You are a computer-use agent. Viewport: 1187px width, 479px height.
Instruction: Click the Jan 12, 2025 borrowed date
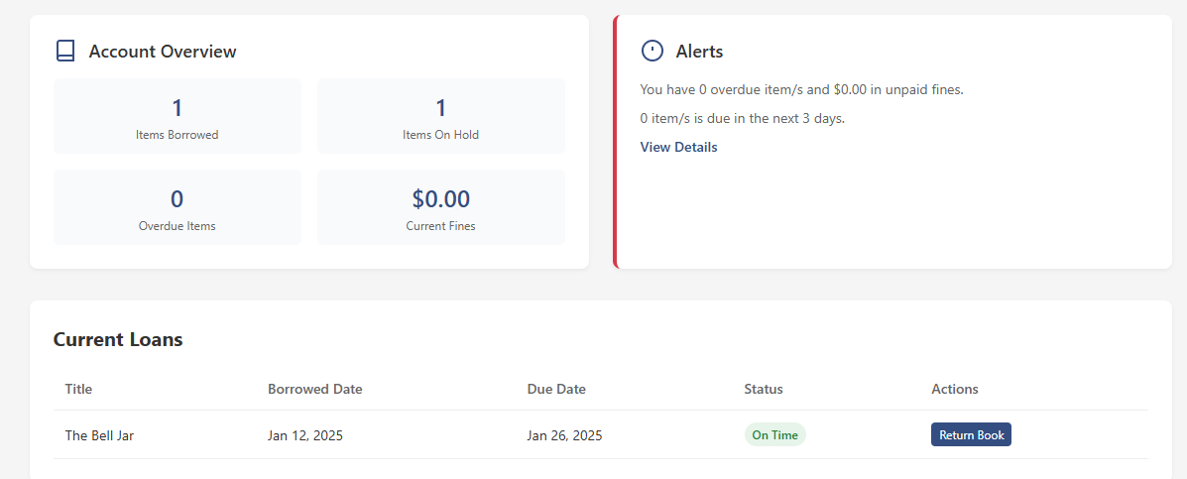coord(305,435)
